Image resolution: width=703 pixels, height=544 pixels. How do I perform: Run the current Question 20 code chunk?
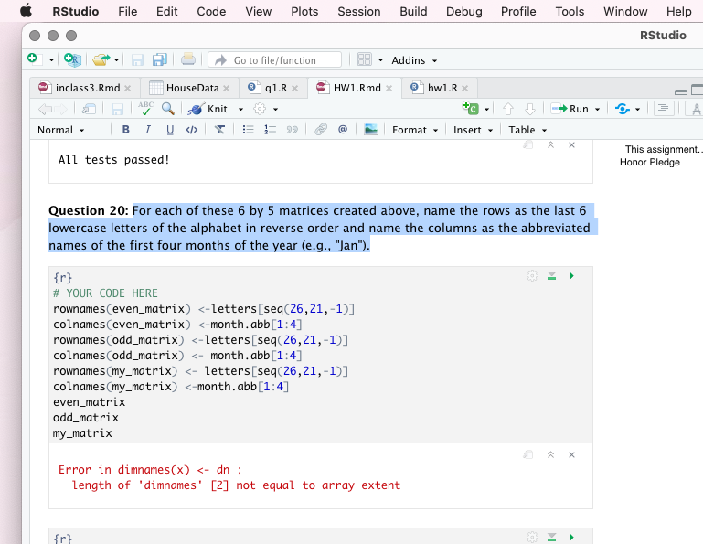[572, 276]
